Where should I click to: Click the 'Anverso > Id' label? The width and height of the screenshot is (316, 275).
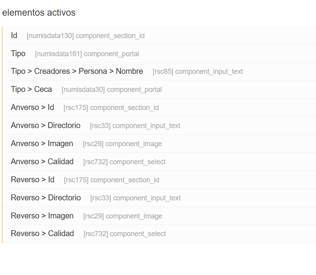click(33, 107)
